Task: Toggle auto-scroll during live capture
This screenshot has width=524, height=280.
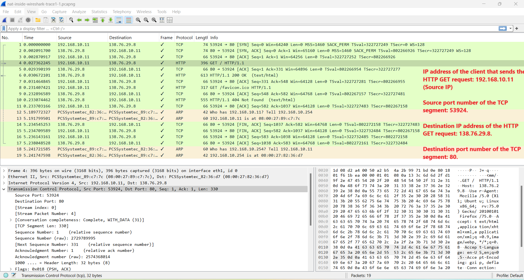Action: point(119,20)
